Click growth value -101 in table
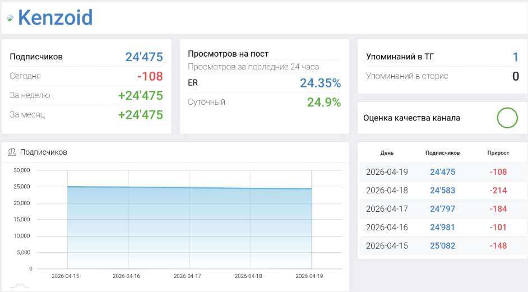Viewport: 528px width, 292px height. point(498,228)
